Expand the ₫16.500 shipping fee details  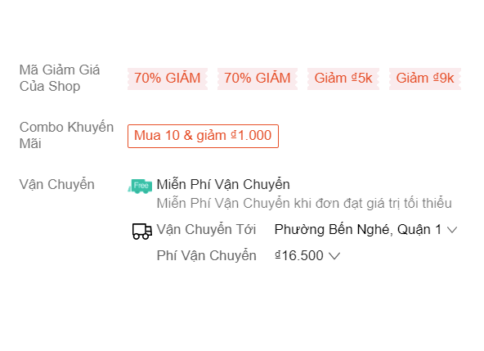[307, 255]
